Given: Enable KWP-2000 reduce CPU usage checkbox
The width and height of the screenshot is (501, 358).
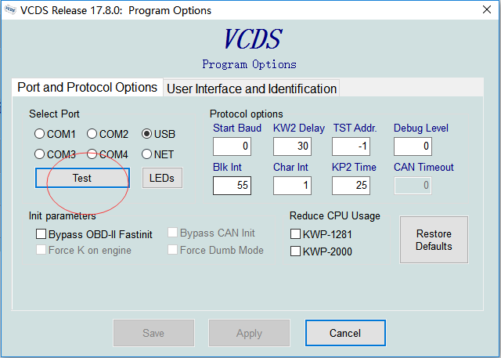Looking at the screenshot, I should (x=295, y=251).
